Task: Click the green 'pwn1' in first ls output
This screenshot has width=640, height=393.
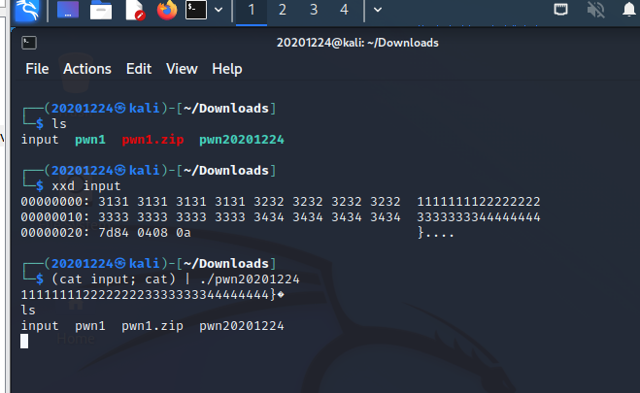Action: 90,140
